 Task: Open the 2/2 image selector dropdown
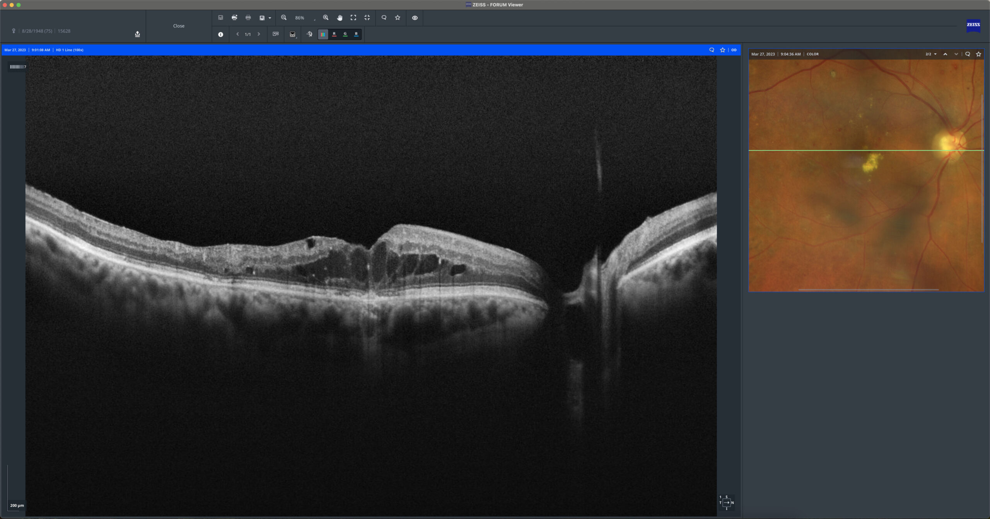931,54
